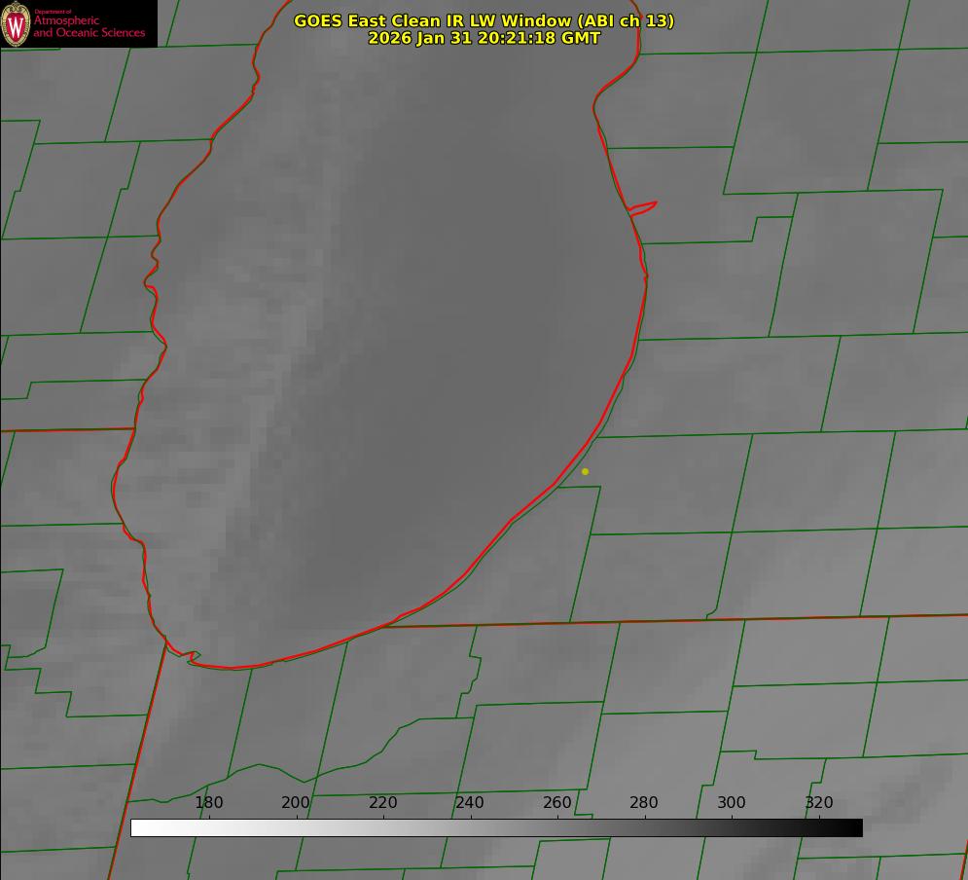Select the 2026 Jan 31 GMT timestamp
The height and width of the screenshot is (880, 968).
[x=484, y=38]
